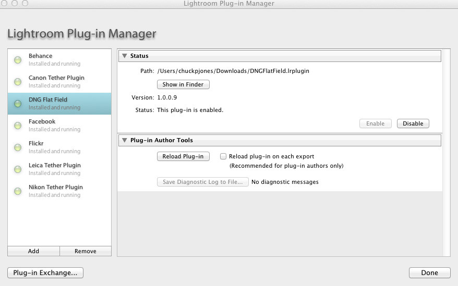Select Nikon Tether Plugin entry

[x=59, y=191]
